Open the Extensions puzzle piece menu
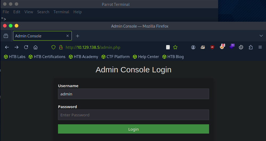Image resolution: width=266 pixels, height=141 pixels. pyautogui.click(x=251, y=47)
